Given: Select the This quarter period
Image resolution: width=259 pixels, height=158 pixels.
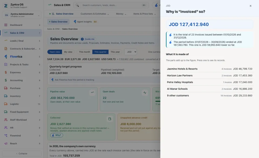Looking at the screenshot, I should coord(100,52).
